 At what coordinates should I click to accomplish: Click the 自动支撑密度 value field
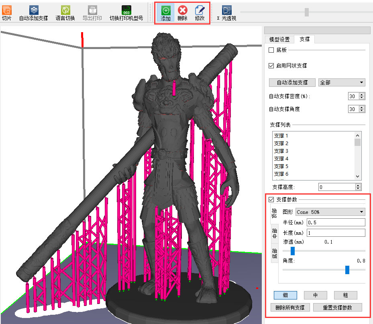pos(353,96)
